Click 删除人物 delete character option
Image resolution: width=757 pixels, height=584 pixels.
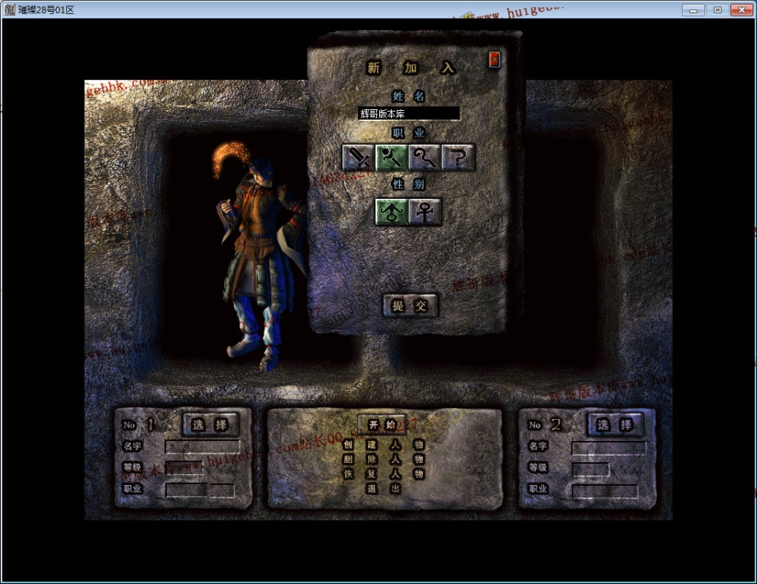click(383, 459)
